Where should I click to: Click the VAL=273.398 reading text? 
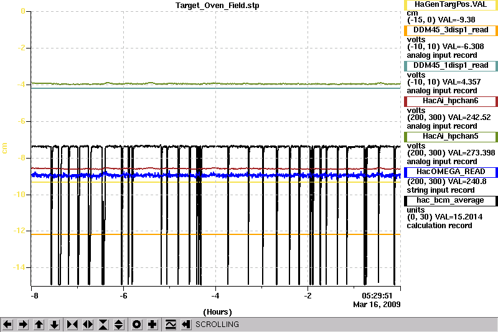pos(470,153)
